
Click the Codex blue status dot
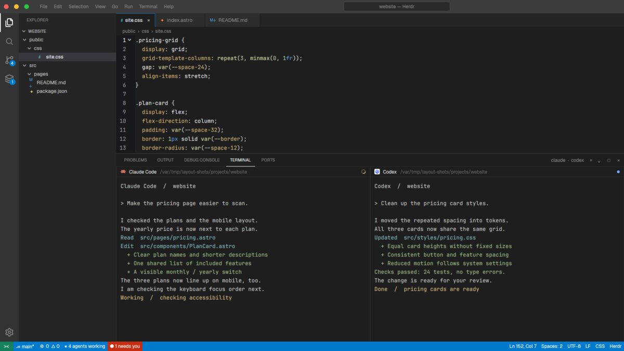point(618,172)
